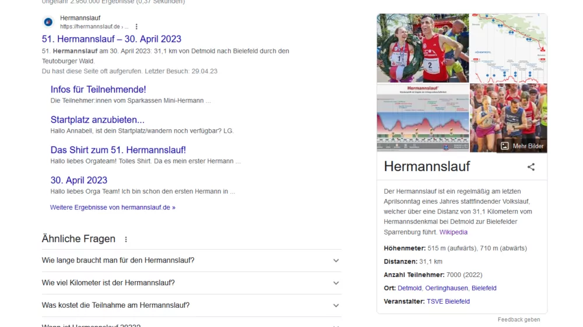Open 'Startplatz anzubieten...' sitelink
Image resolution: width=583 pixels, height=327 pixels.
pyautogui.click(x=97, y=119)
